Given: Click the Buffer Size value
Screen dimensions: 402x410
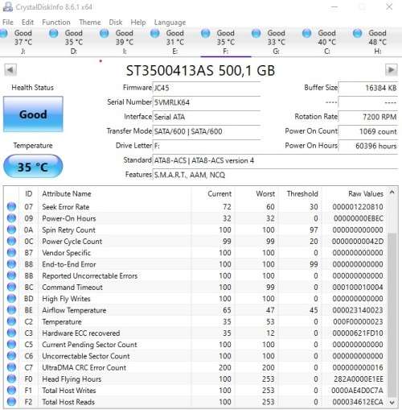Looking at the screenshot, I should click(x=368, y=88).
